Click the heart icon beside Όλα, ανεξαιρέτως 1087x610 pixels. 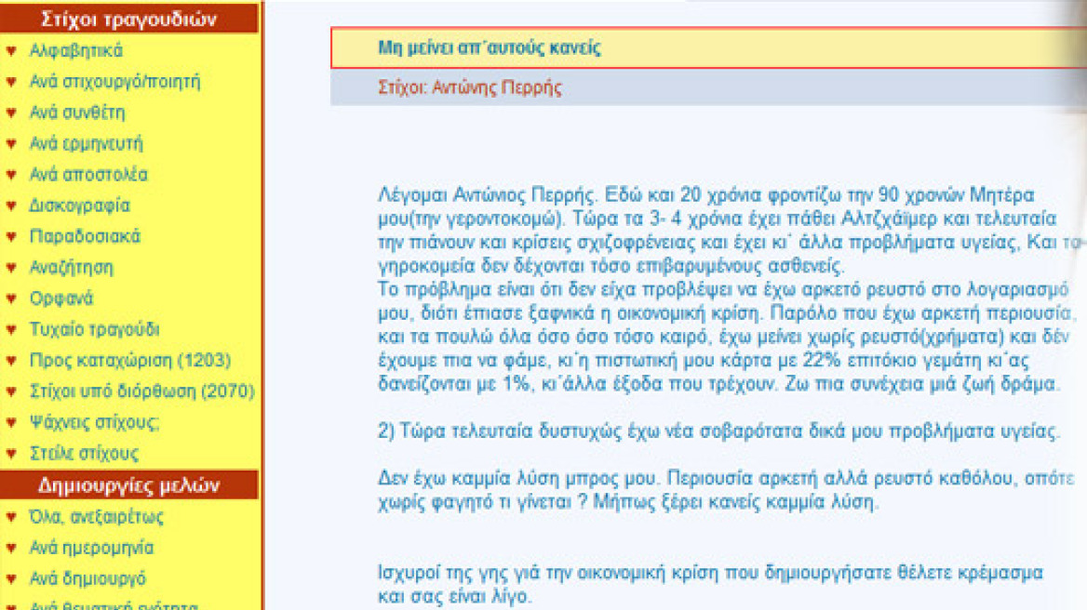[13, 514]
